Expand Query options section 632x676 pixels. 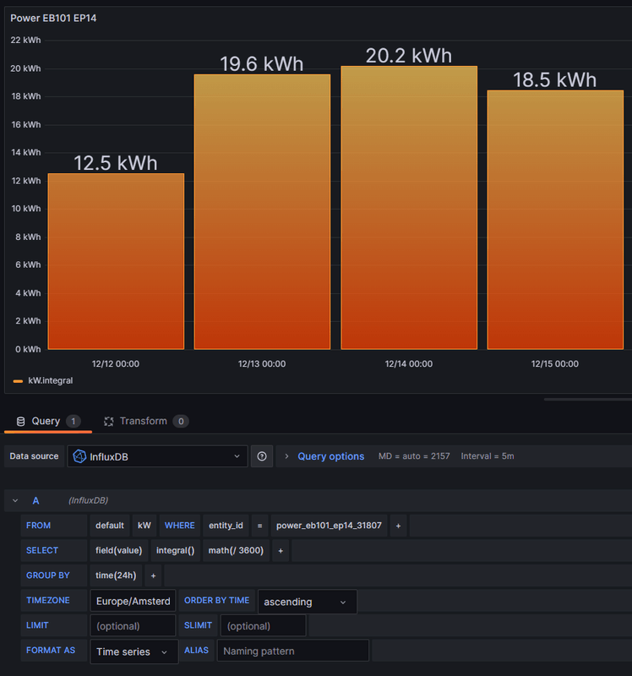coord(330,456)
